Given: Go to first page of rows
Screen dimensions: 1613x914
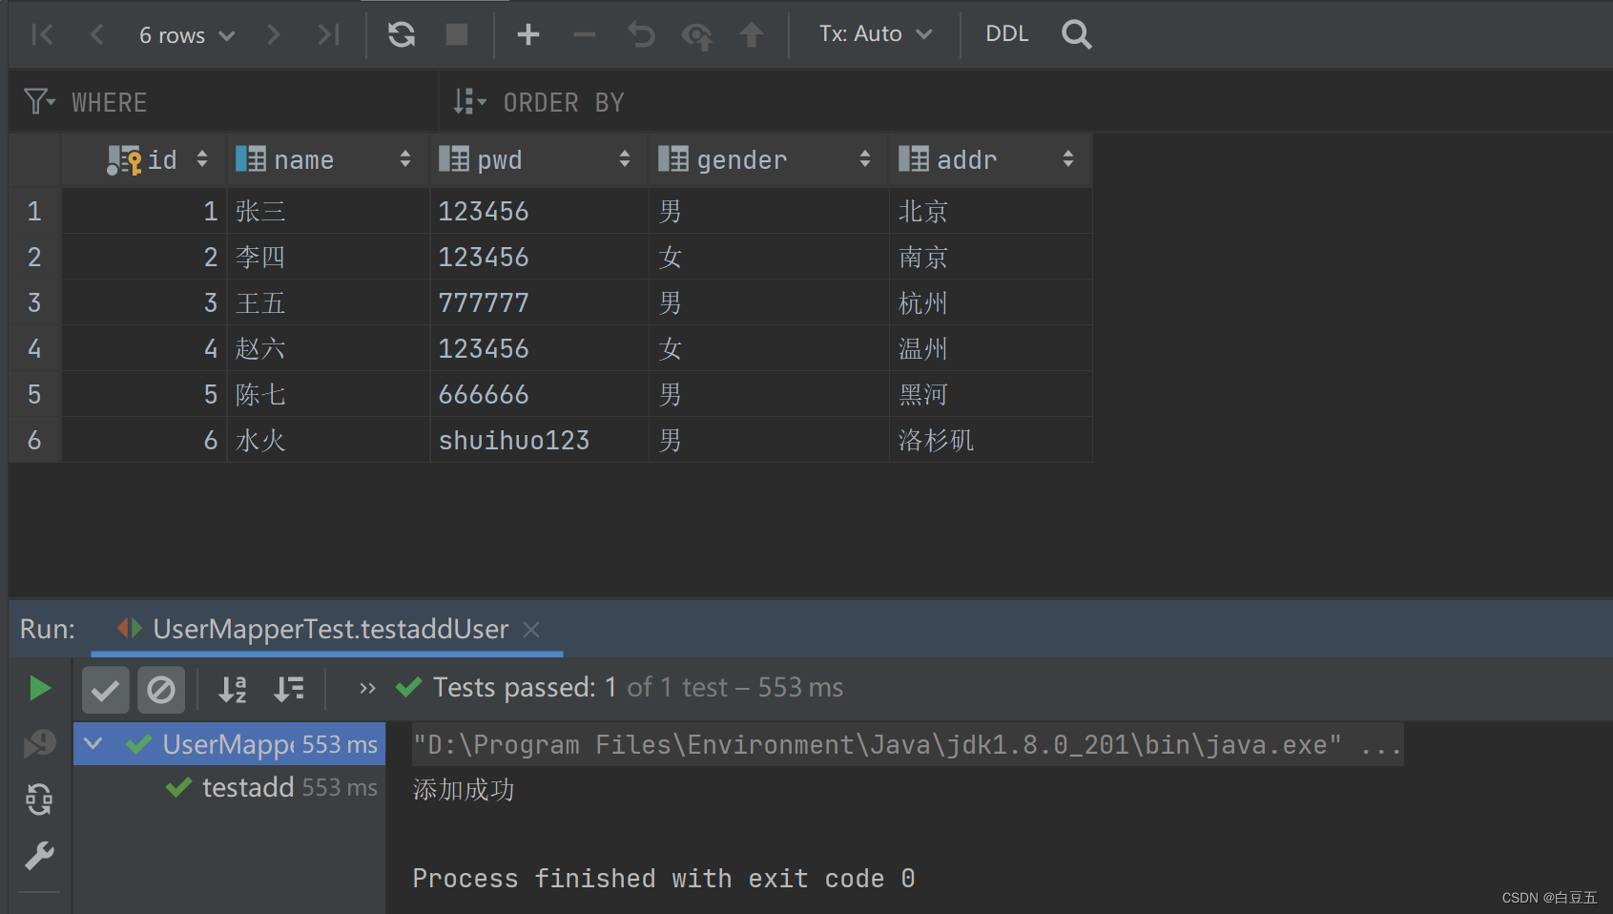Looking at the screenshot, I should coord(43,35).
